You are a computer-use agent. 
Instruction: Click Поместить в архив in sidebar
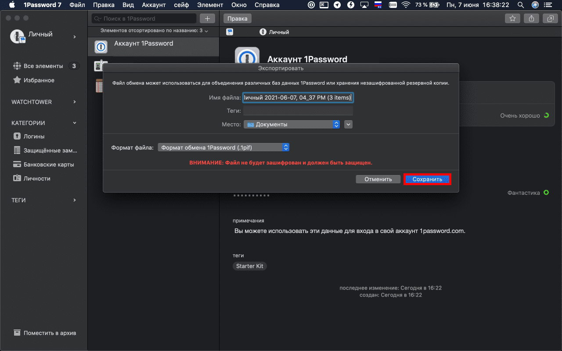coord(49,333)
